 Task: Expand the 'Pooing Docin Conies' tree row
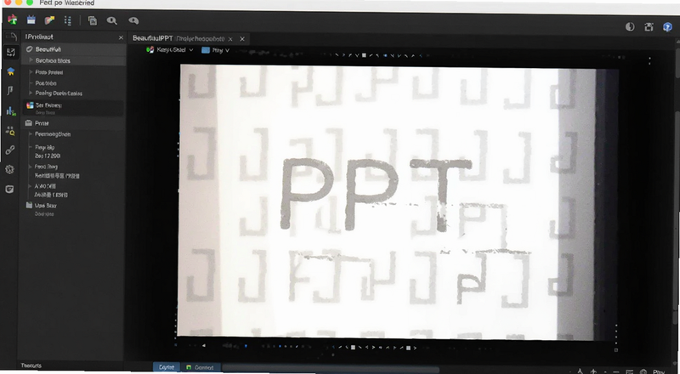[x=31, y=93]
